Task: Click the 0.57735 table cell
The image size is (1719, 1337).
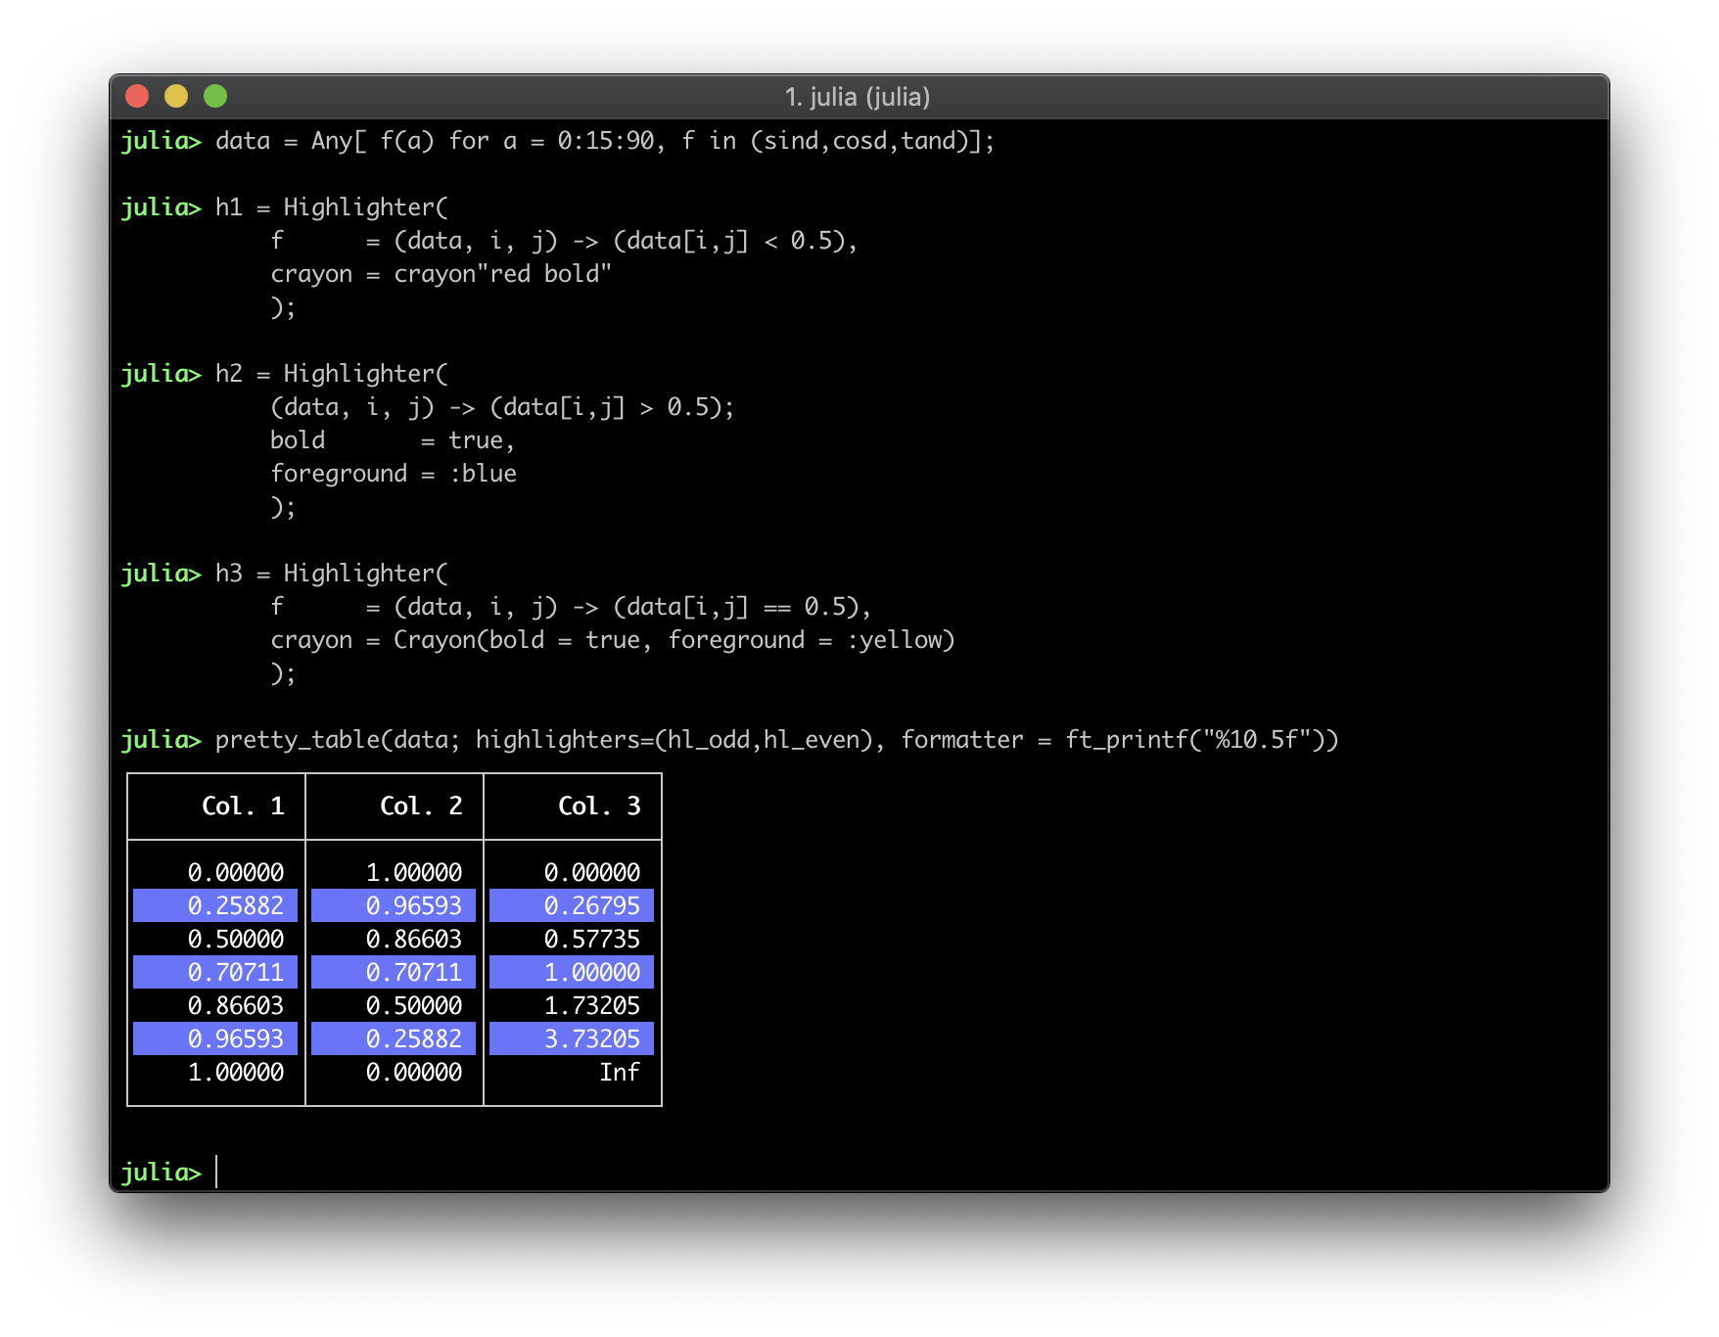Action: (591, 939)
